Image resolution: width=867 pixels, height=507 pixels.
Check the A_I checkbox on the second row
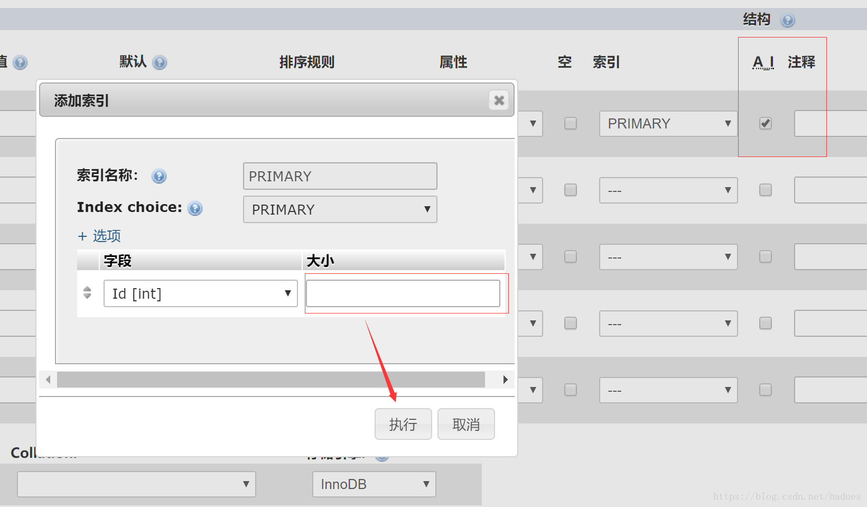point(765,190)
